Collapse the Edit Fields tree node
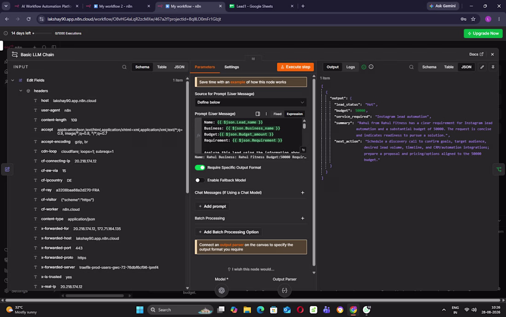 pyautogui.click(x=12, y=80)
